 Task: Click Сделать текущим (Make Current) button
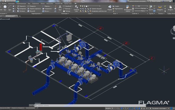tap(95, 9)
